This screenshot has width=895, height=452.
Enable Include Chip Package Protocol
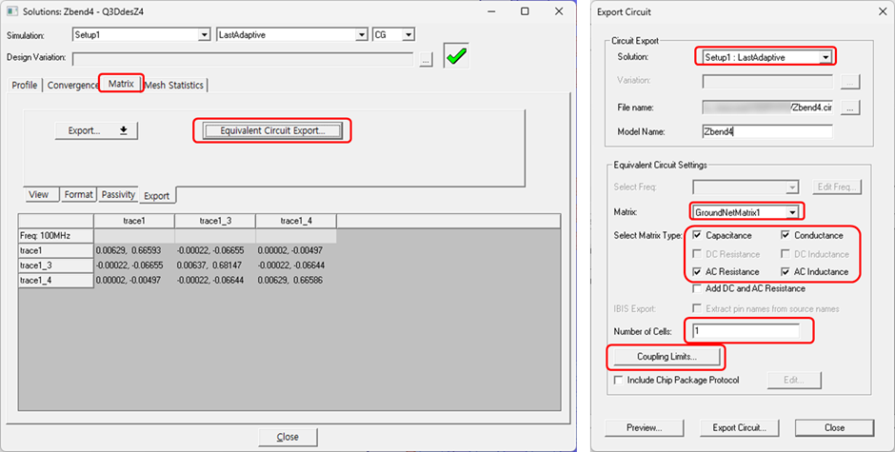[621, 381]
